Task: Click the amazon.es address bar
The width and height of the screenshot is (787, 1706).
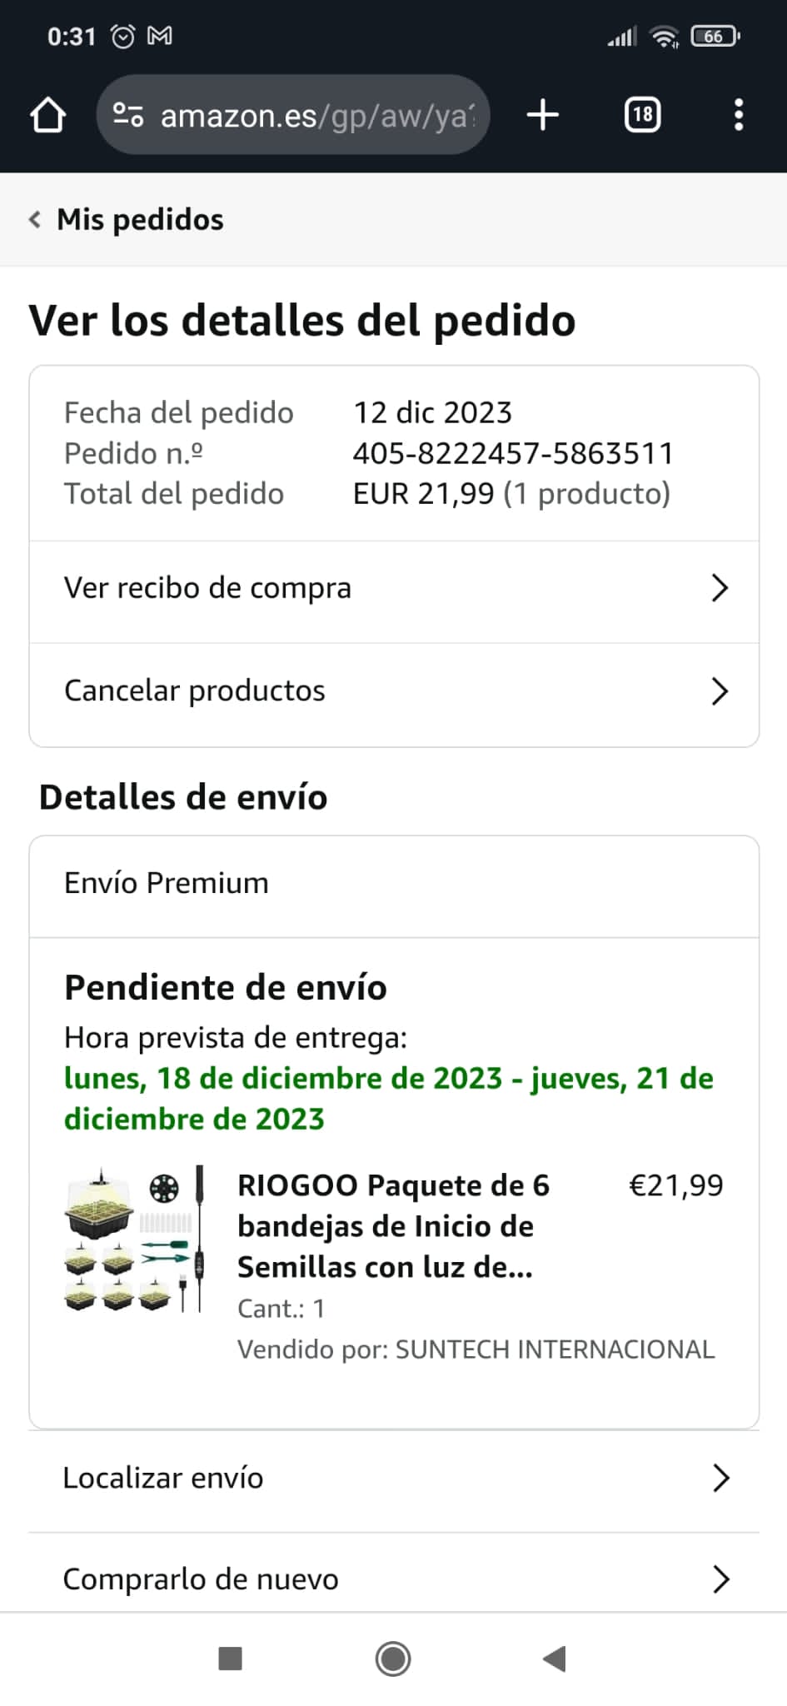Action: [x=293, y=115]
